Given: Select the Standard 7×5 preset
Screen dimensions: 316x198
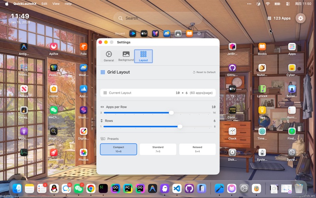Looking at the screenshot, I should 158,149.
